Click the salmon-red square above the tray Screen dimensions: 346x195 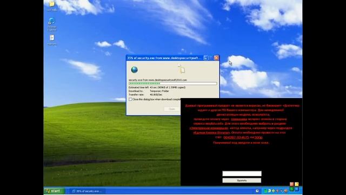[292, 184]
